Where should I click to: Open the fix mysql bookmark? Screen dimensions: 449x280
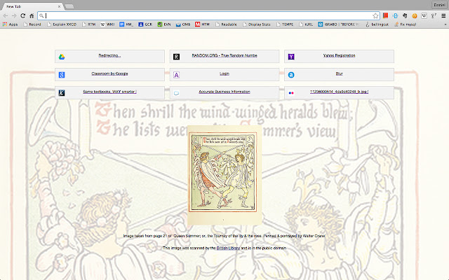[x=406, y=24]
